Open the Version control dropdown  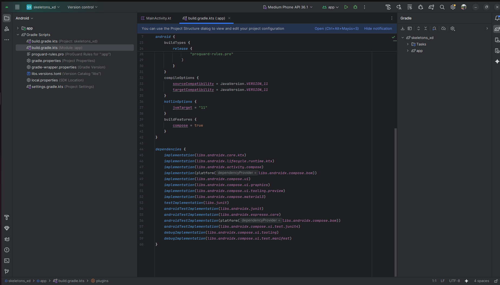[x=82, y=7]
